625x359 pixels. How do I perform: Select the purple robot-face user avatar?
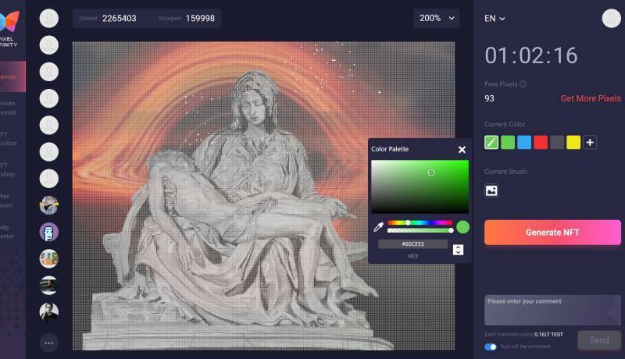tap(49, 232)
